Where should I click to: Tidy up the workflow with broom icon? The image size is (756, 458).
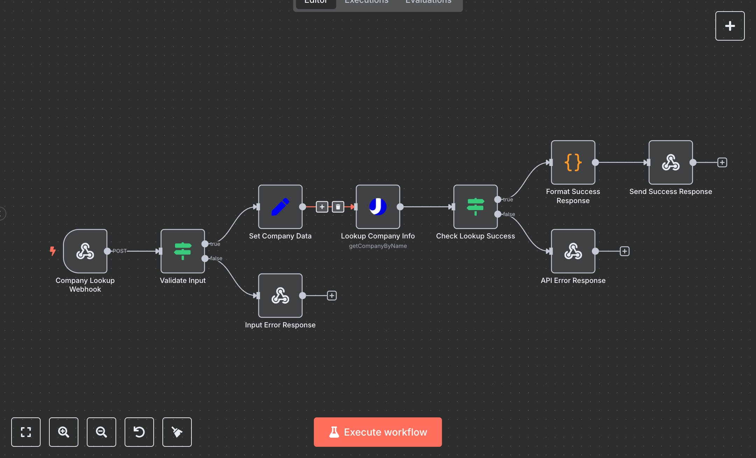(177, 432)
